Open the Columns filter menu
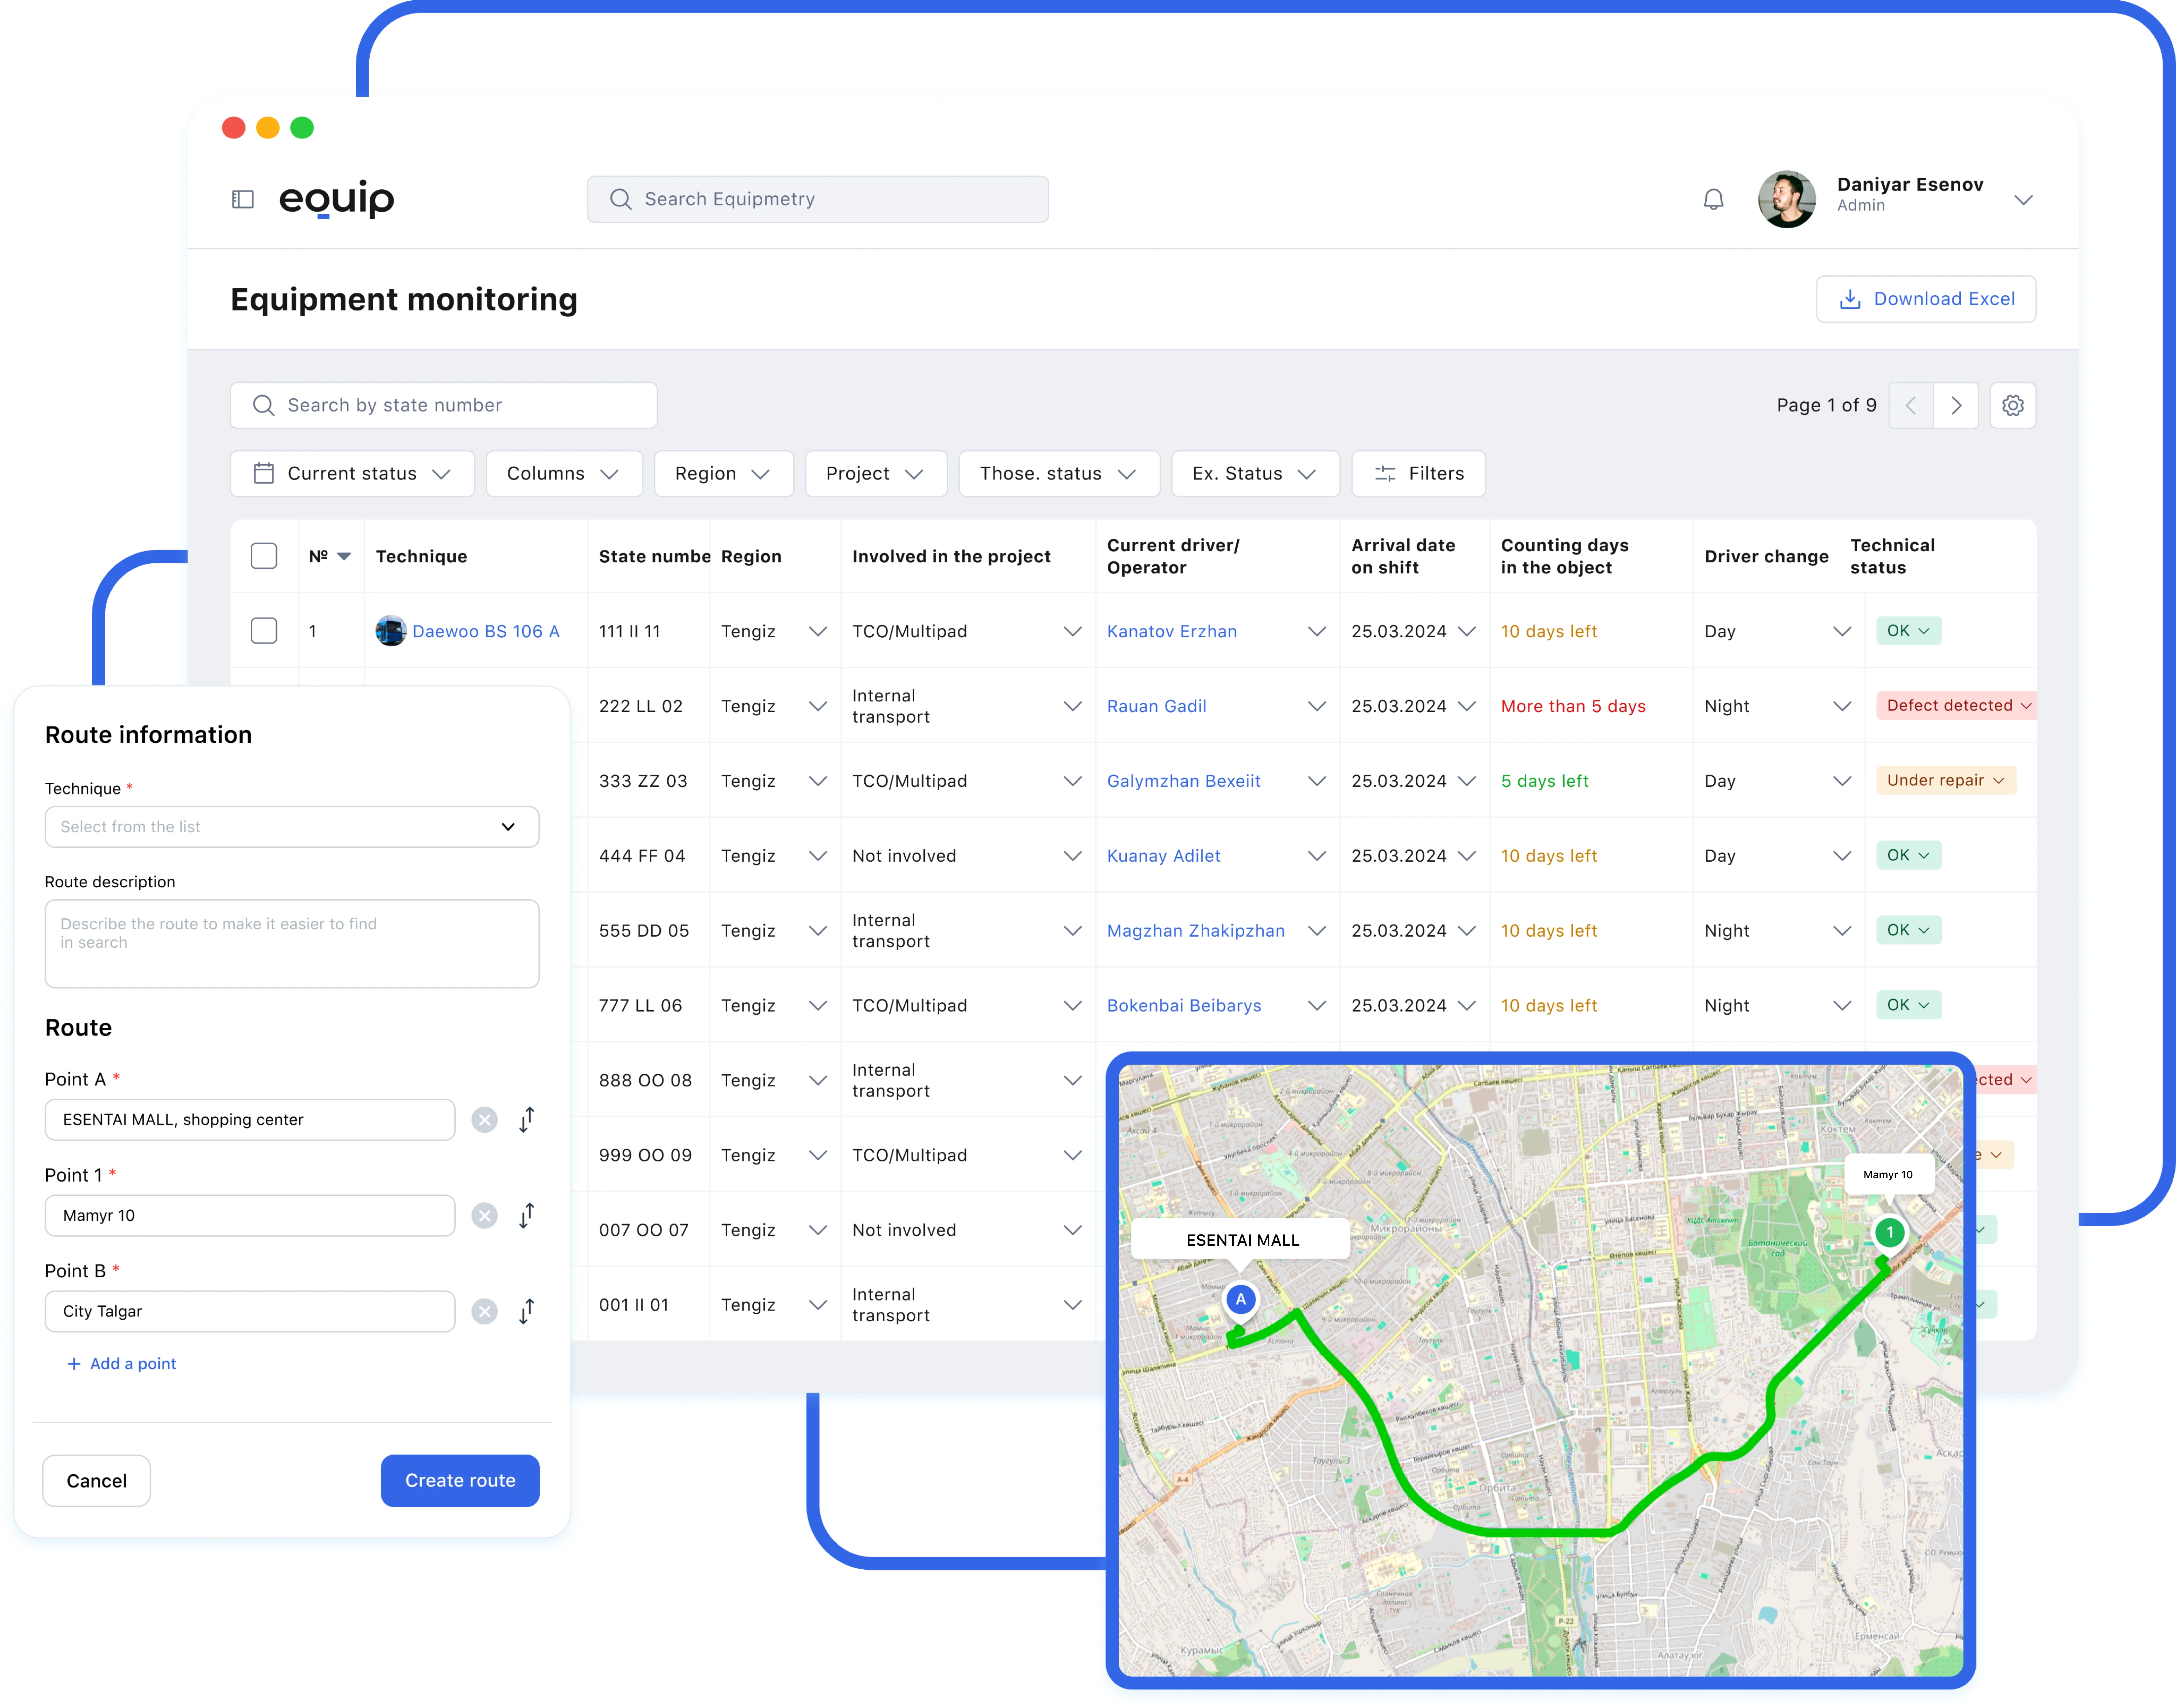 [564, 474]
